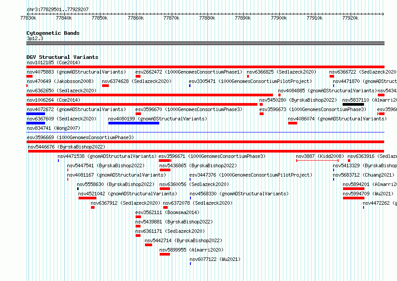Viewport: 397px width, 281px height.
Task: Click the red bar under nsv5894201
Action: point(353,189)
